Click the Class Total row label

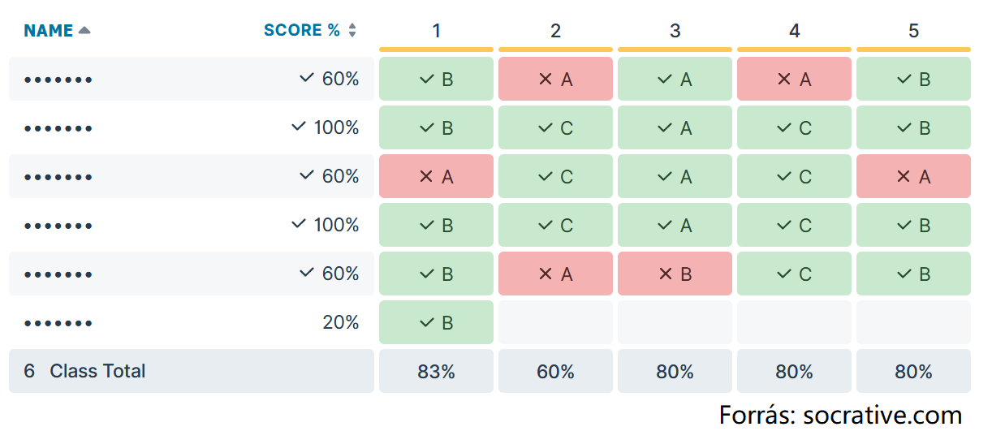97,372
